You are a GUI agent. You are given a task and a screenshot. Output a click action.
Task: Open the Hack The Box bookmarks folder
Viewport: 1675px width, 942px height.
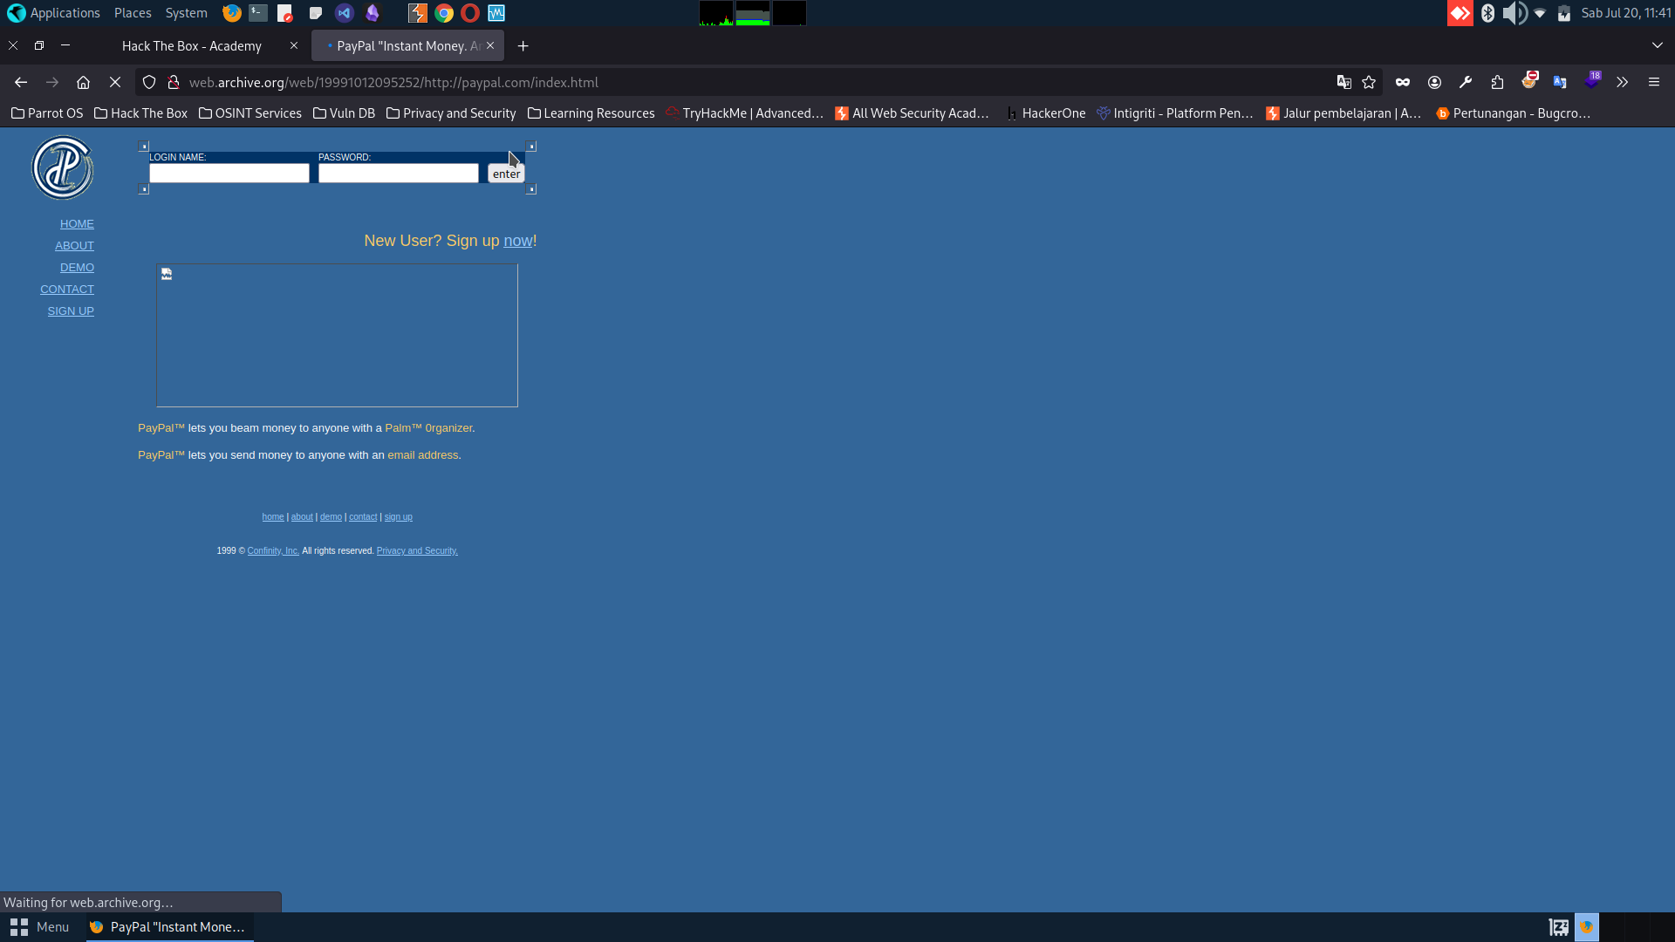140,113
